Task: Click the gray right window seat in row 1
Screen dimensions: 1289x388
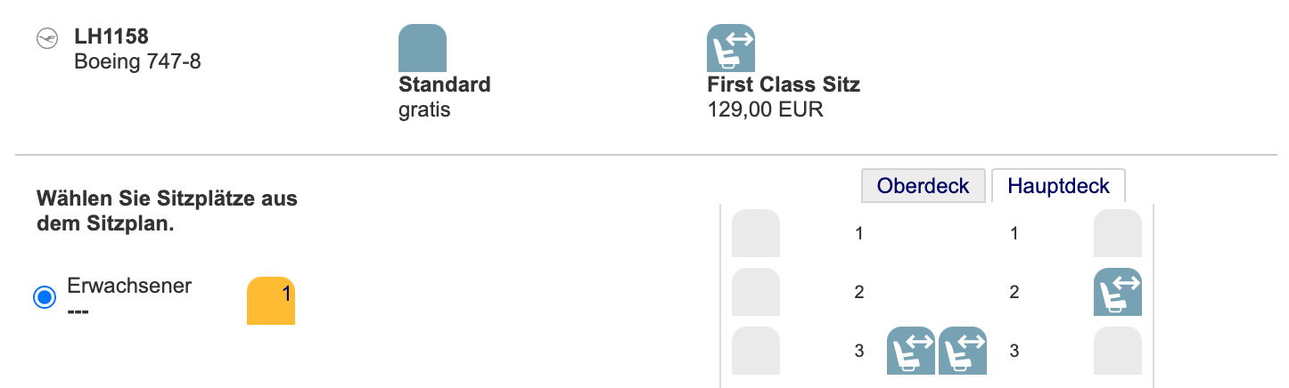Action: [1118, 233]
